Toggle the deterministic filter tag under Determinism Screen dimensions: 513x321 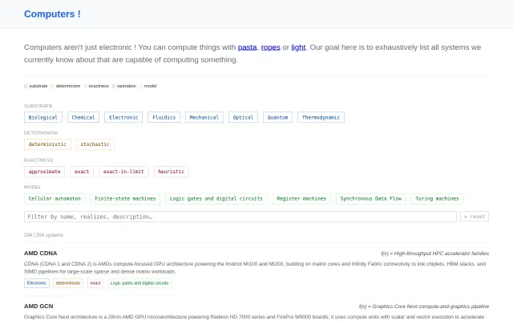[x=47, y=144]
